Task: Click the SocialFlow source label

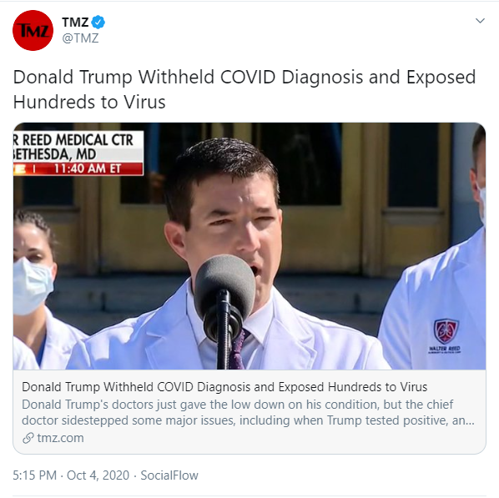Action: 169,475
